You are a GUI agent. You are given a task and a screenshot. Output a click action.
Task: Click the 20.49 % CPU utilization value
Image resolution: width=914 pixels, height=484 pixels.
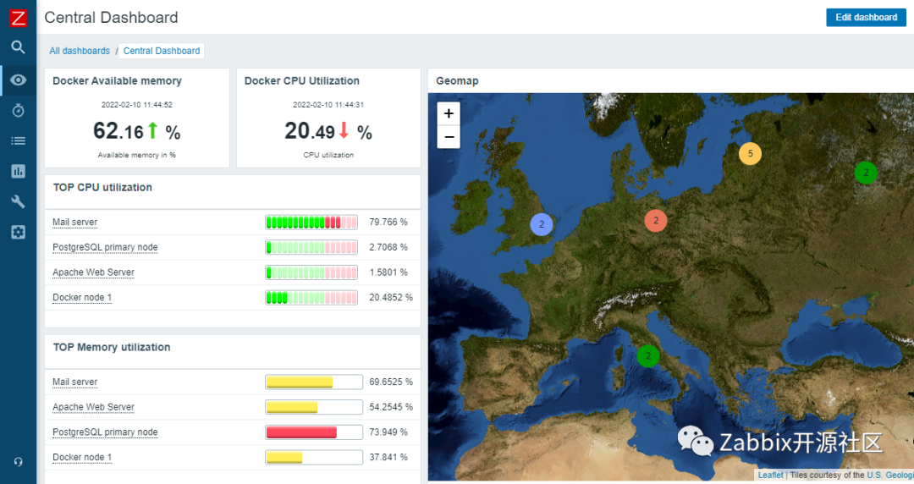pyautogui.click(x=328, y=131)
